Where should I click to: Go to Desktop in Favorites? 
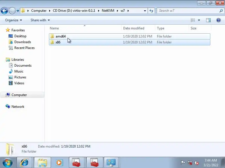20,36
